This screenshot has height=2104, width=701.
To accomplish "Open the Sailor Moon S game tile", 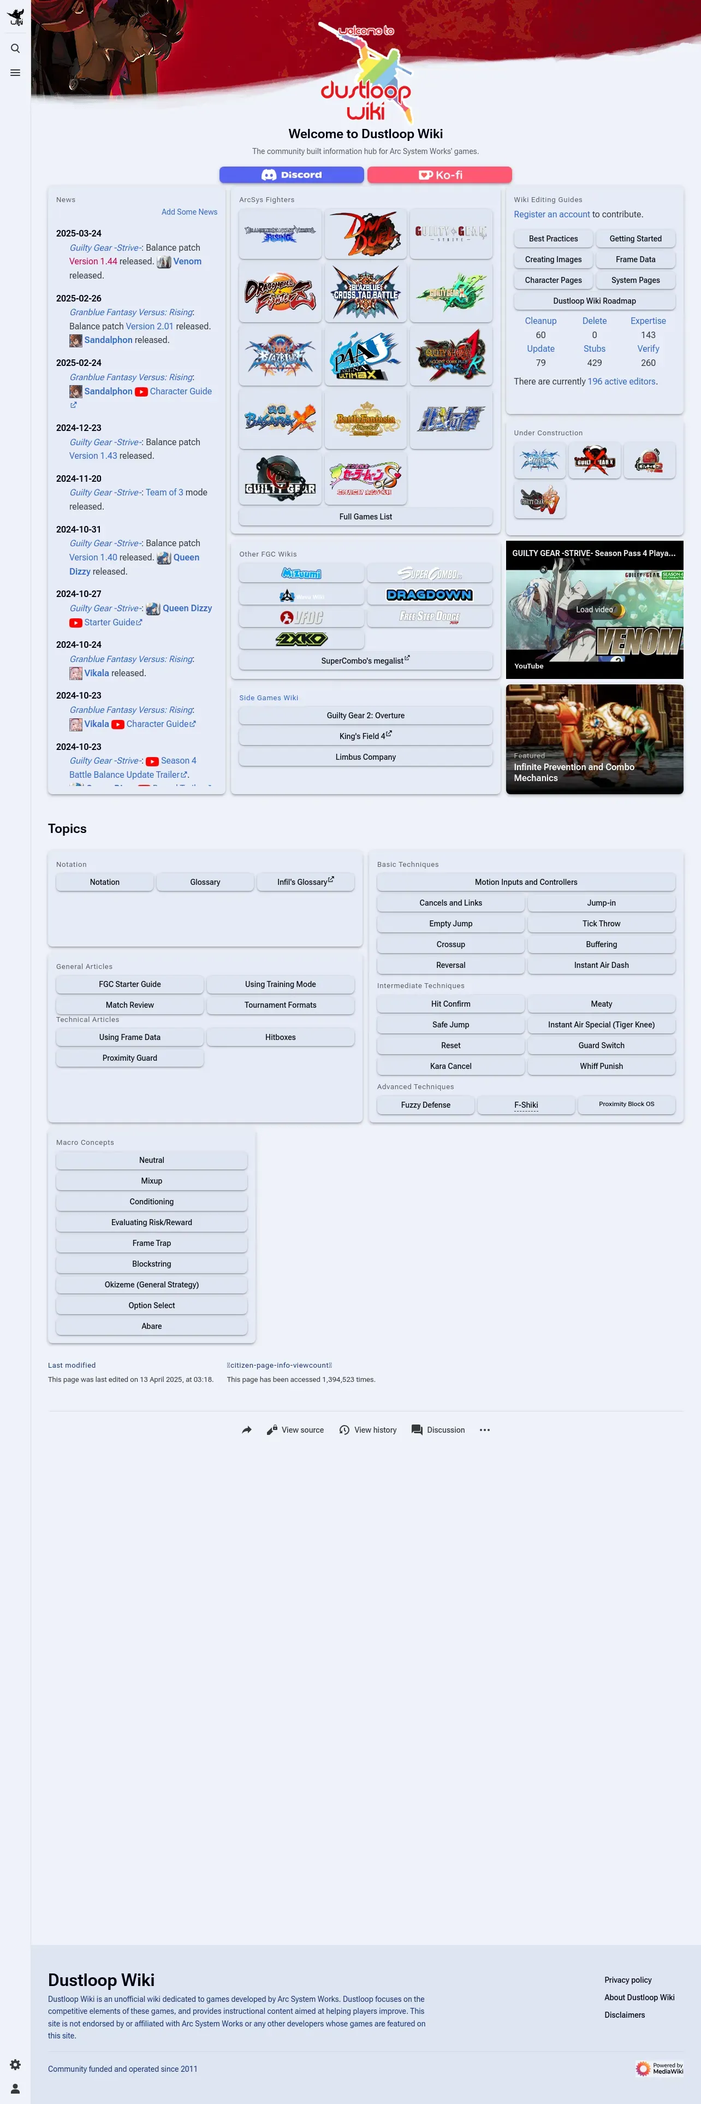I will pos(366,478).
